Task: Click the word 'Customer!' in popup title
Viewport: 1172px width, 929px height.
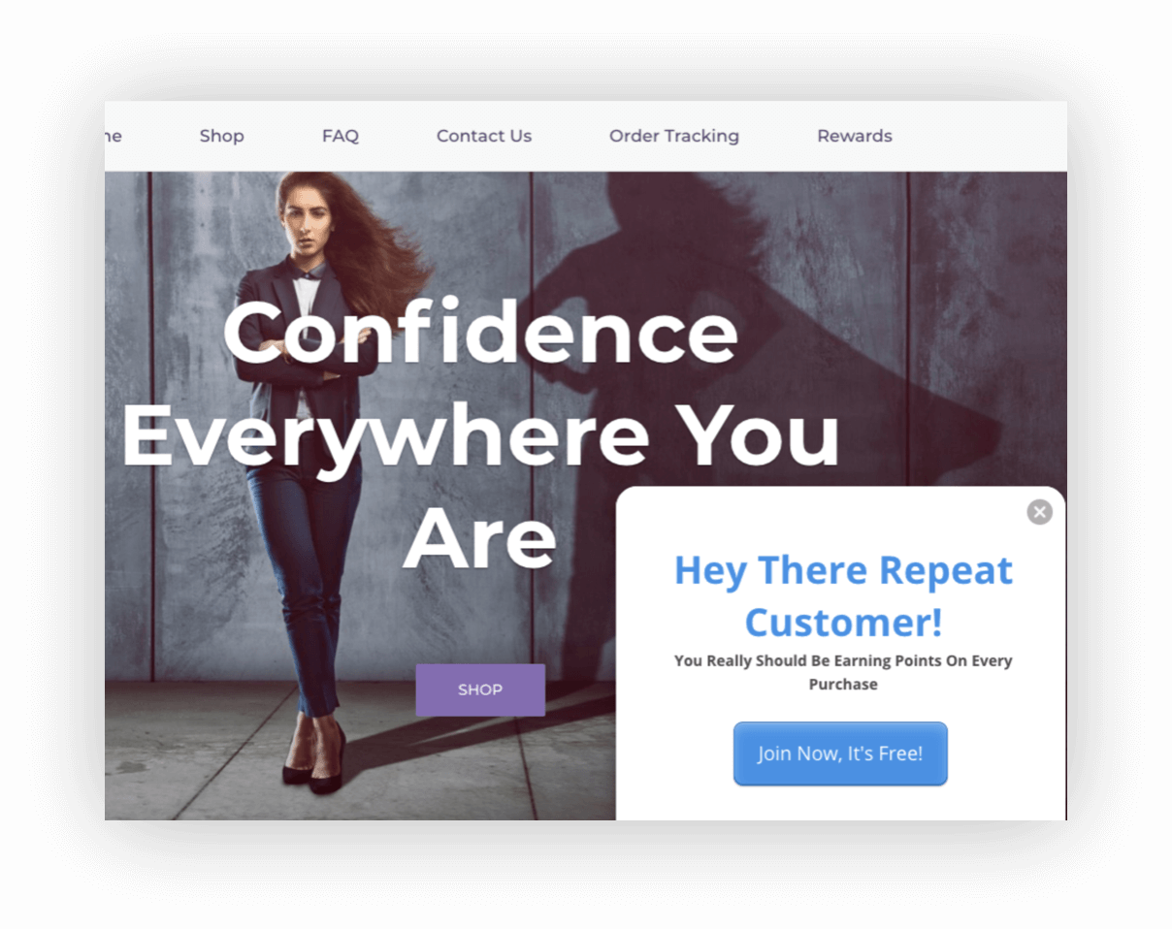Action: click(x=843, y=622)
